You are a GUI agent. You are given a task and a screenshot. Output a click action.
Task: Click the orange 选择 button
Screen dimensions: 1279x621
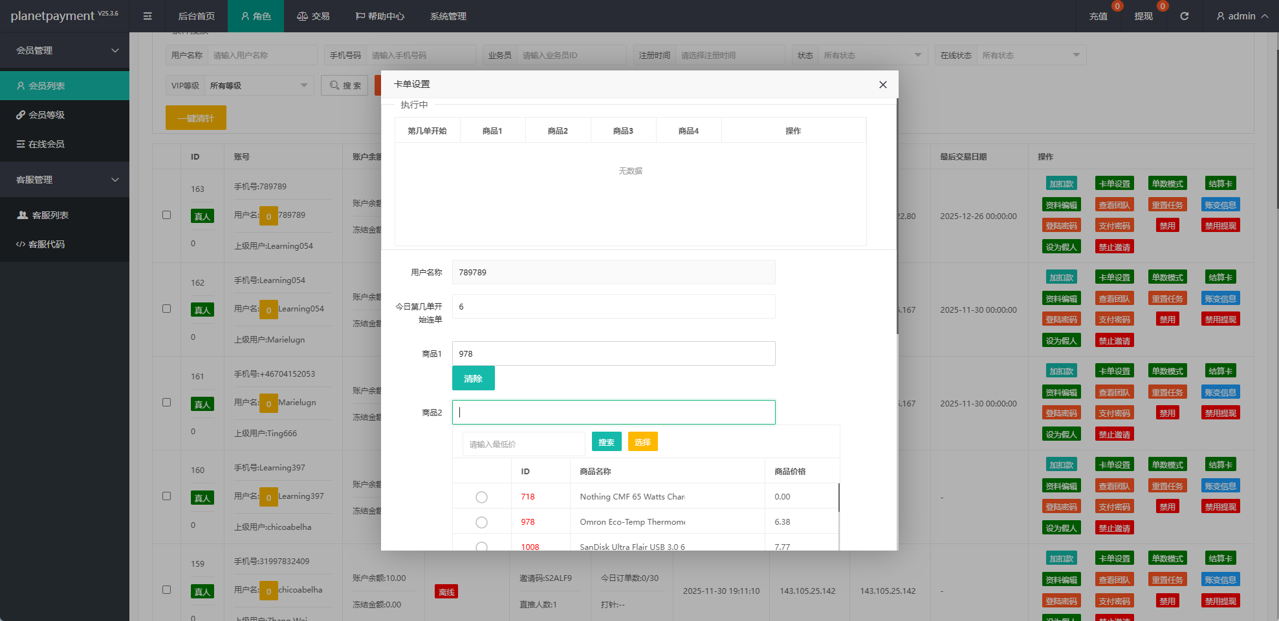[x=642, y=442]
